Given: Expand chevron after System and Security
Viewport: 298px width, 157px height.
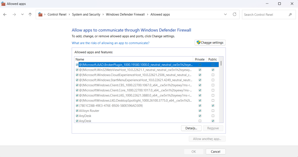Looking at the screenshot, I should (103, 15).
